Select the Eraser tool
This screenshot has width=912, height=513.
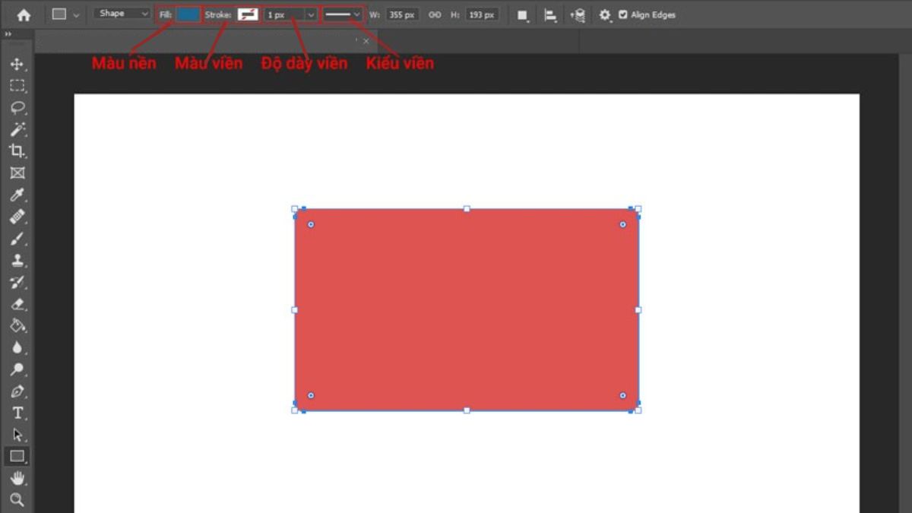(x=17, y=304)
